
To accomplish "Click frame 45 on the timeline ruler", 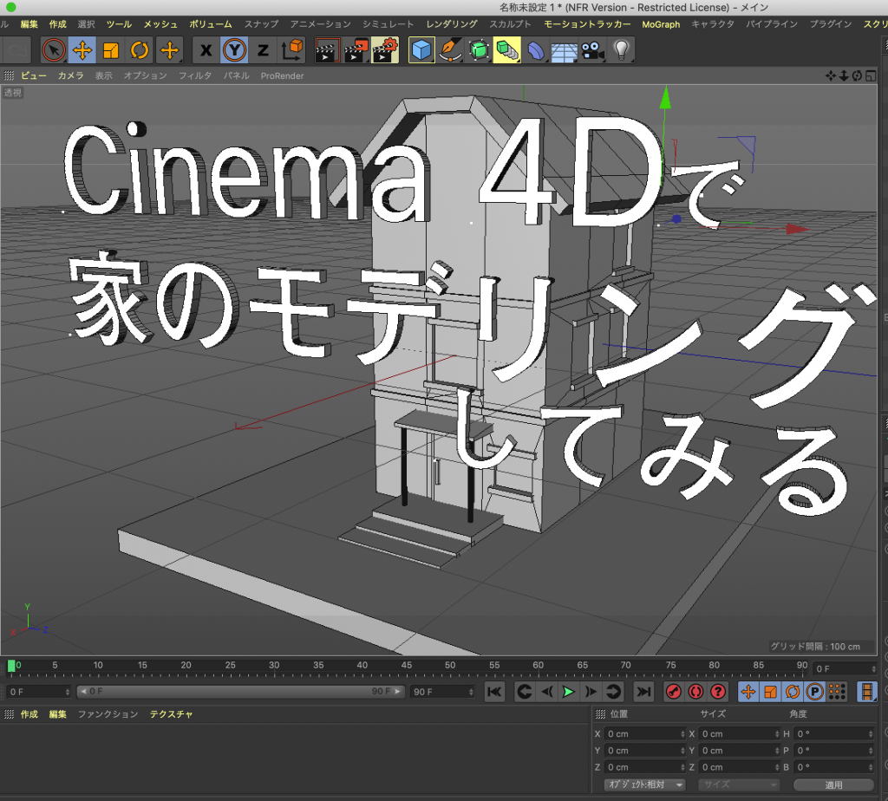I will click(407, 666).
